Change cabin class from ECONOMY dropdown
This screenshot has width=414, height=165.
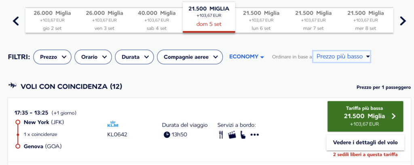coord(247,56)
